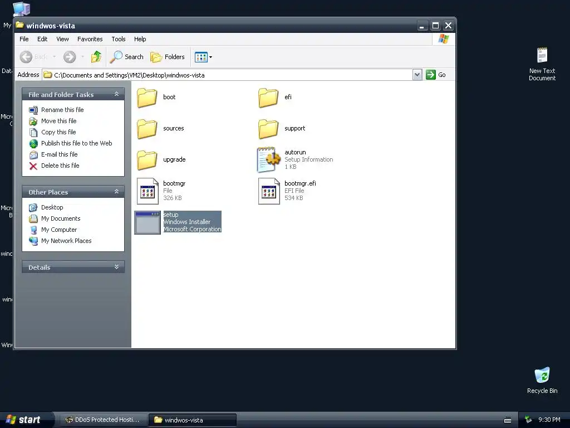
Task: Toggle the Folders pane button
Action: pyautogui.click(x=168, y=57)
